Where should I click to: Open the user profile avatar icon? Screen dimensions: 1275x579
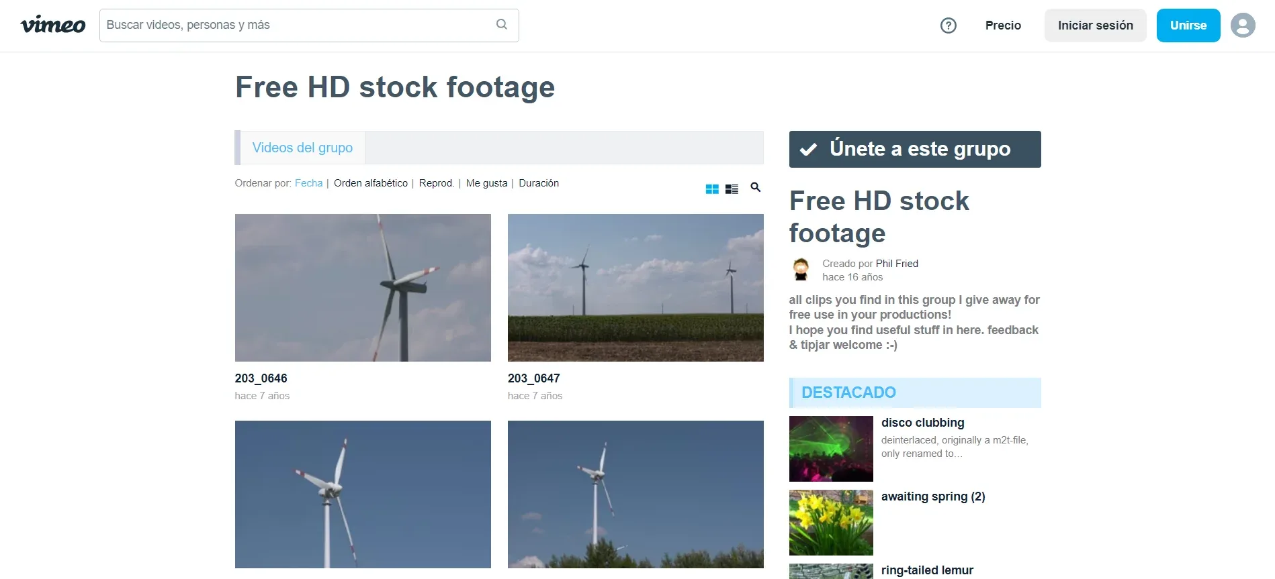[1243, 25]
